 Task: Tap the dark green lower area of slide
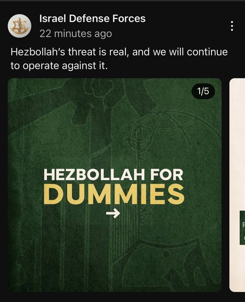pyautogui.click(x=115, y=260)
